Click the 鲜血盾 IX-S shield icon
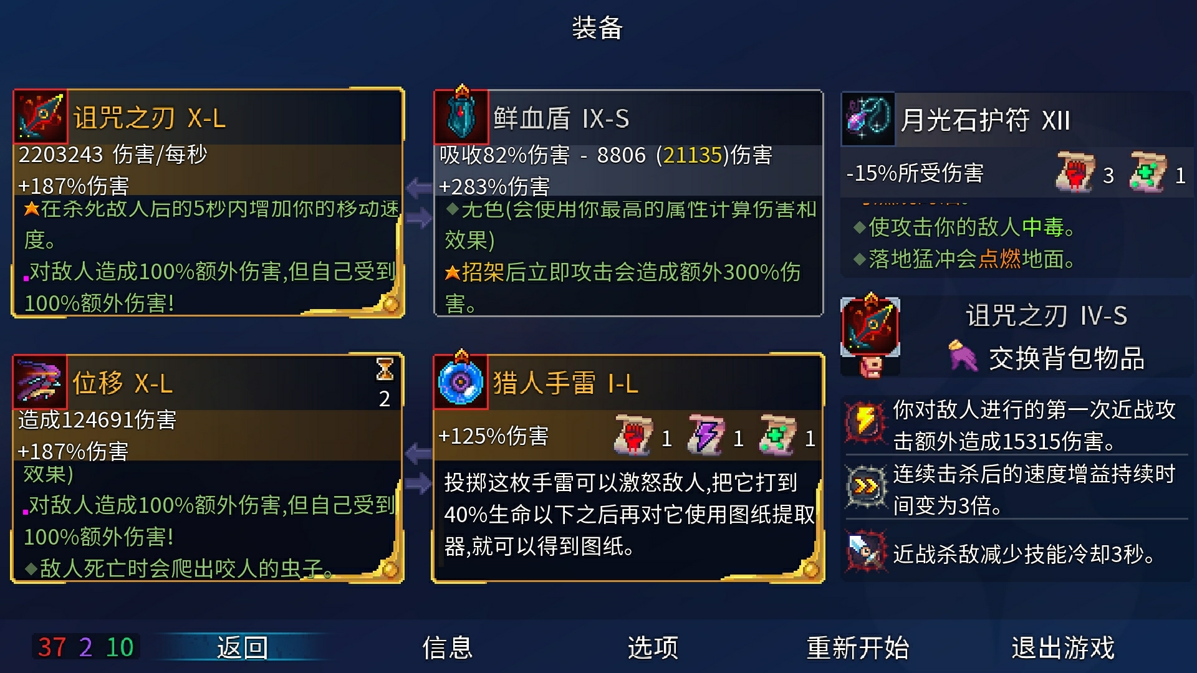Image resolution: width=1197 pixels, height=673 pixels. point(461,117)
